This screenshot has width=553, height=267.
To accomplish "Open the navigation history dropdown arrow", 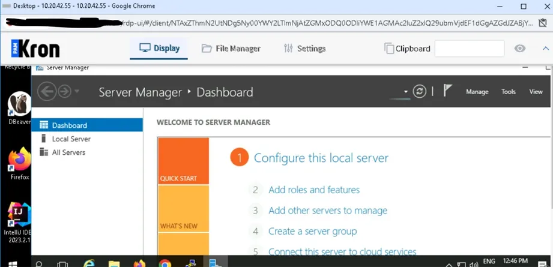I will click(x=77, y=92).
